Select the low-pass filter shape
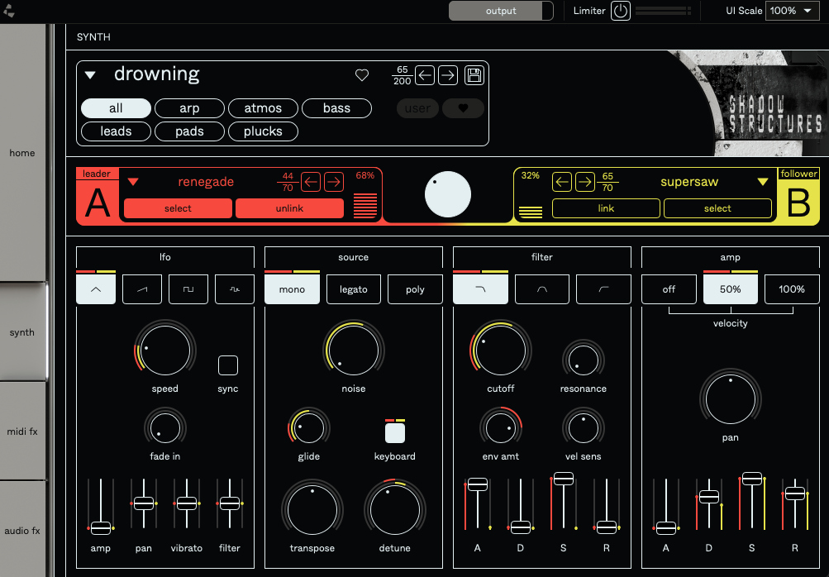 pyautogui.click(x=480, y=288)
